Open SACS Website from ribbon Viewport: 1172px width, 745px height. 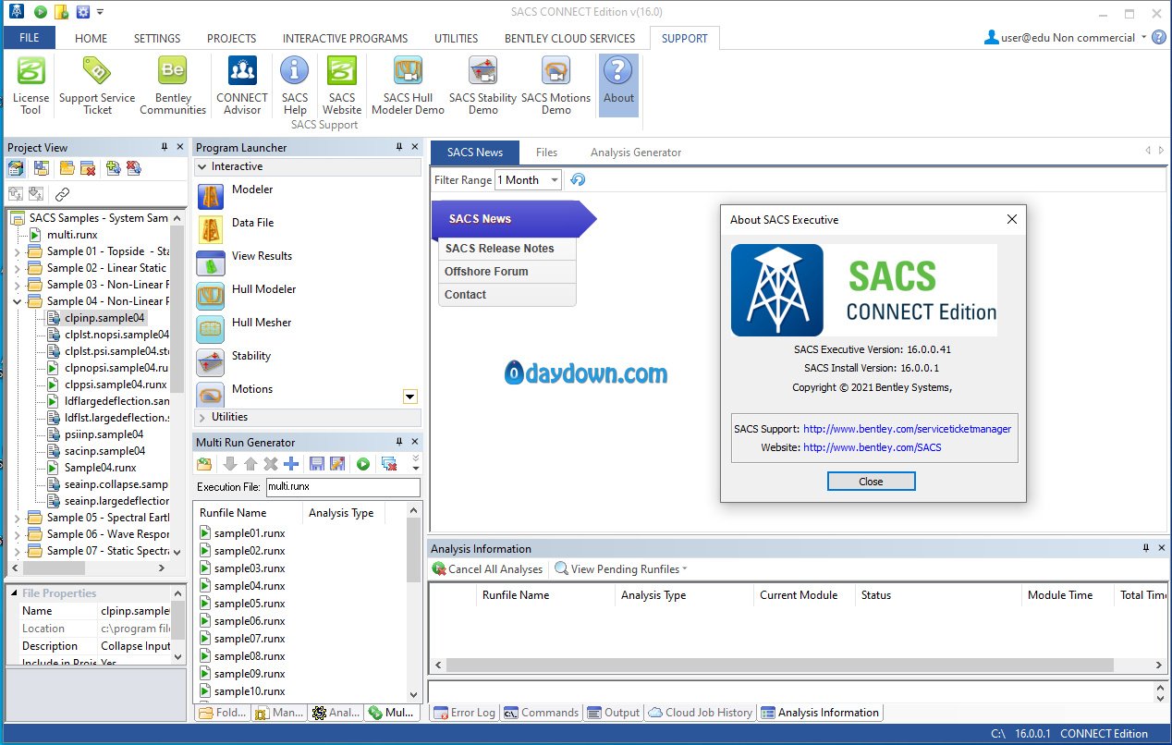pos(342,85)
